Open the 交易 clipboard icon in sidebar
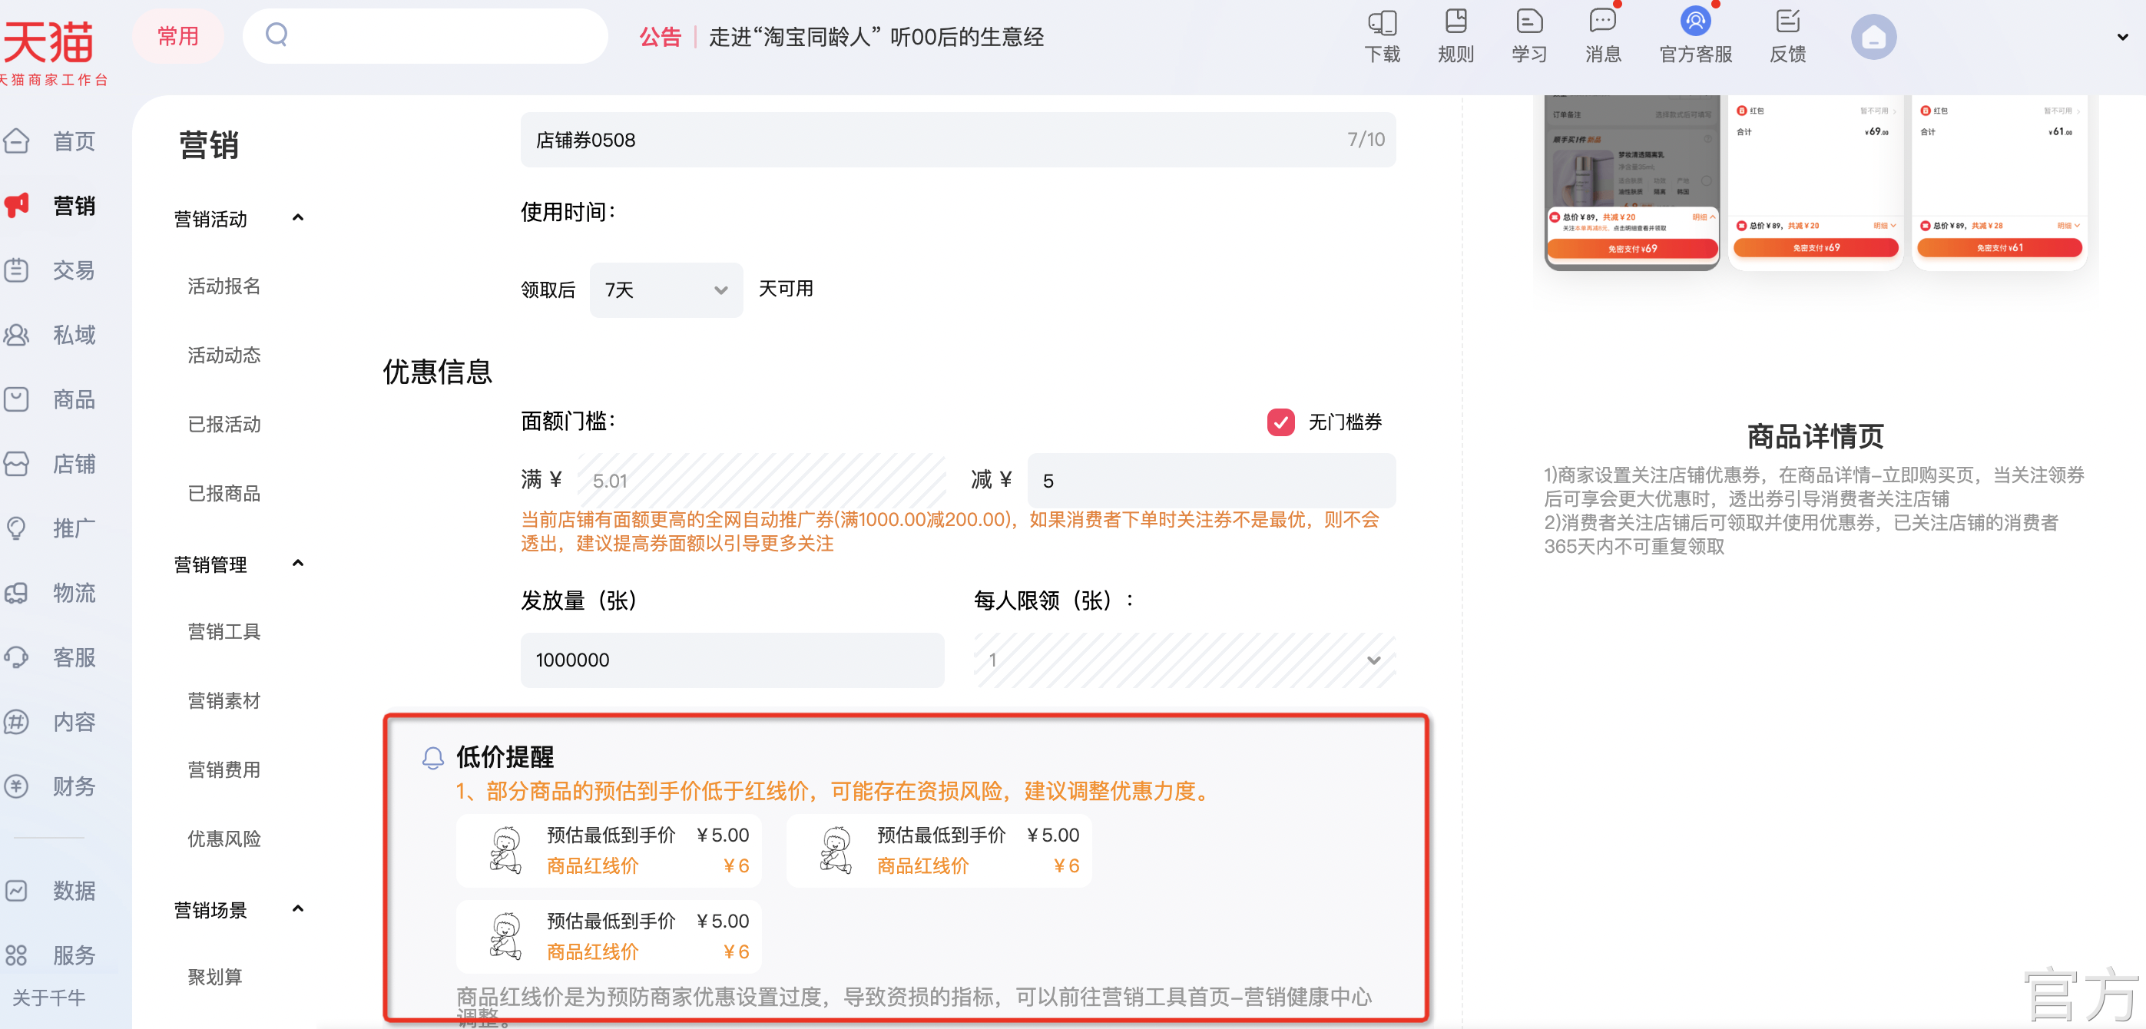This screenshot has width=2146, height=1029. point(17,270)
